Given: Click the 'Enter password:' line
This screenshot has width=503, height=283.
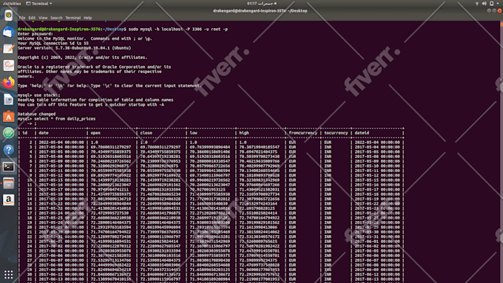Looking at the screenshot, I should click(36, 34).
